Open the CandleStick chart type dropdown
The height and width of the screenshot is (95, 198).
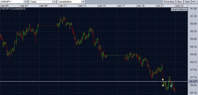coord(83,2)
